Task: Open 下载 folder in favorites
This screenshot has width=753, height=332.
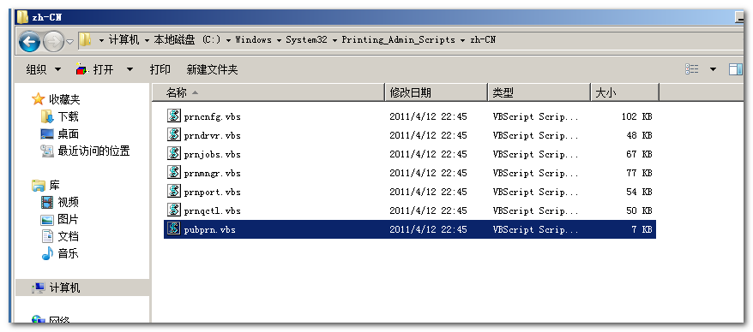Action: [x=68, y=117]
